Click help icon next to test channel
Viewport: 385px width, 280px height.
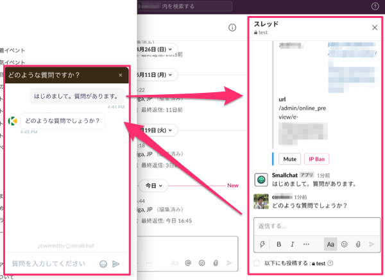(x=330, y=263)
